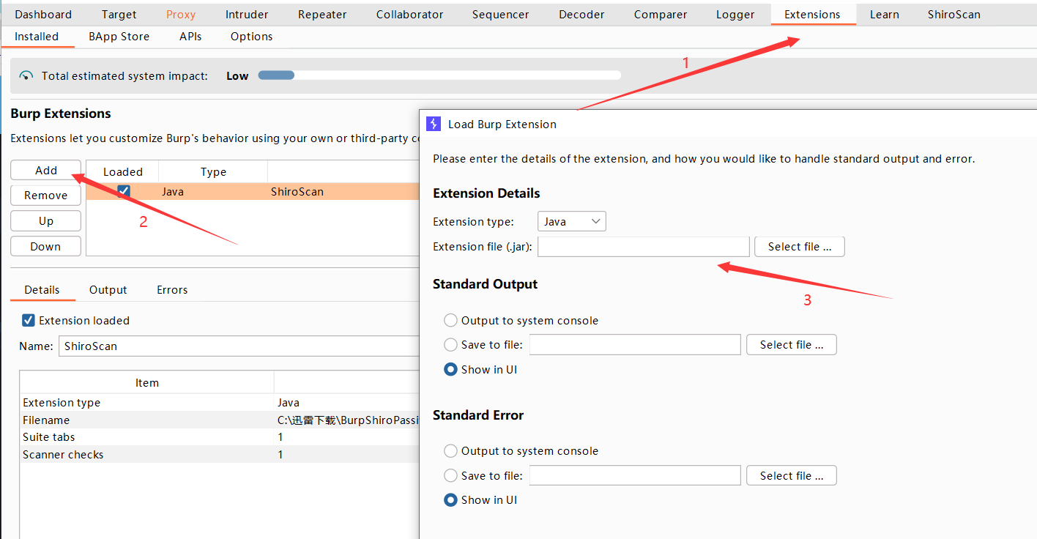Click the Standard Error file path field
Viewport: 1037px width, 539px height.
coord(635,475)
